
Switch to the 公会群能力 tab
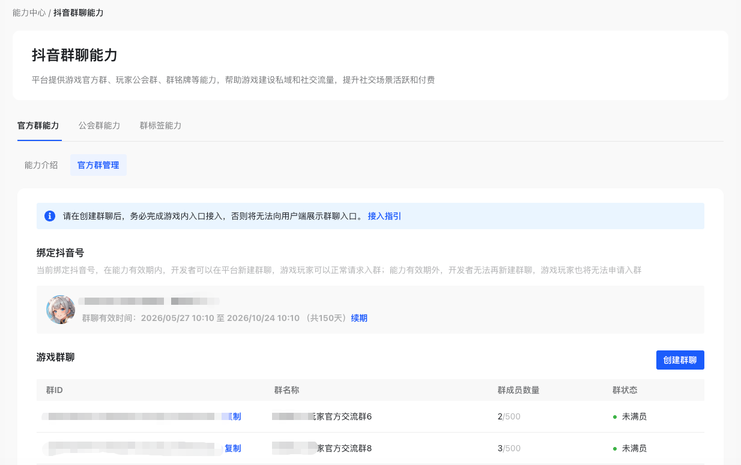99,125
